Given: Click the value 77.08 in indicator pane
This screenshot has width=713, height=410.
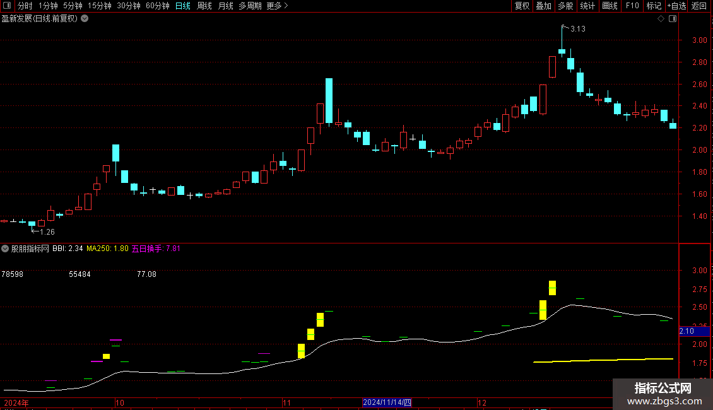Looking at the screenshot, I should [146, 274].
